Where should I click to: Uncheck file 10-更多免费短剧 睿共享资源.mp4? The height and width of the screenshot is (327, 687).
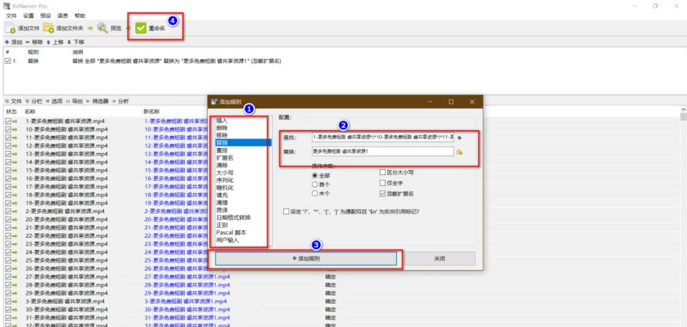click(8, 129)
